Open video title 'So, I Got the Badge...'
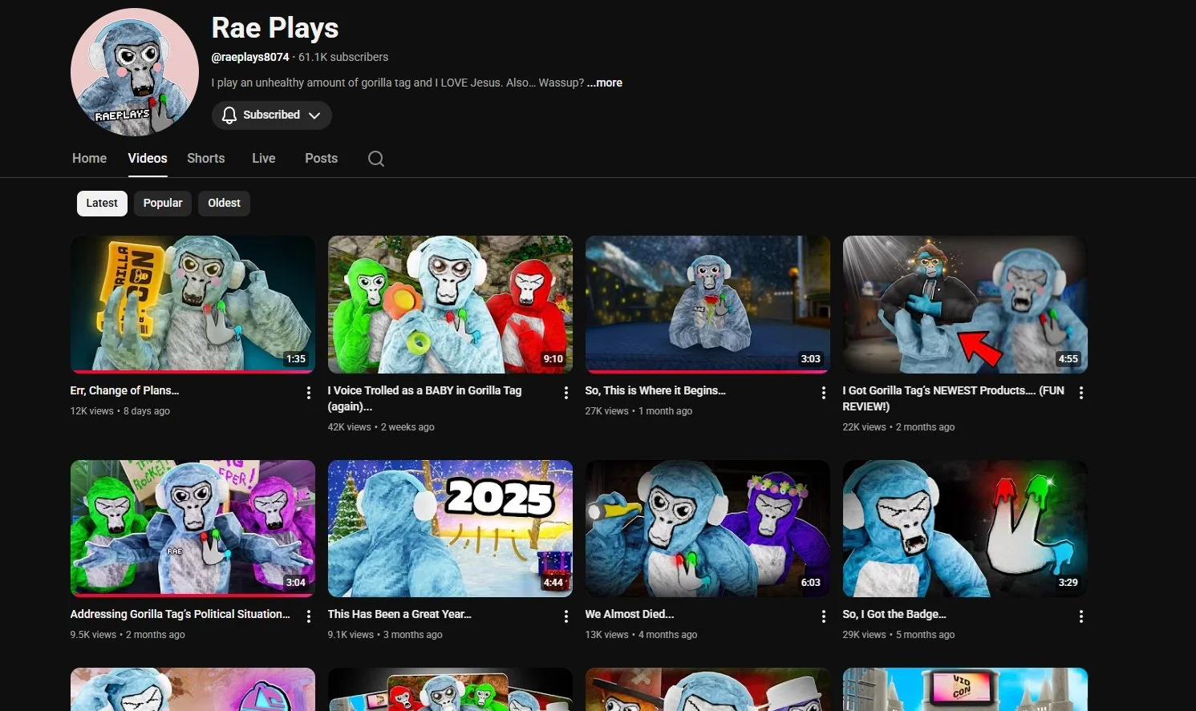 pyautogui.click(x=894, y=614)
